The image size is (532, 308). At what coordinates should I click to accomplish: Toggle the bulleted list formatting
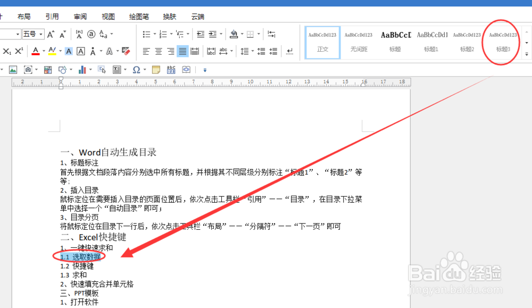pos(146,34)
